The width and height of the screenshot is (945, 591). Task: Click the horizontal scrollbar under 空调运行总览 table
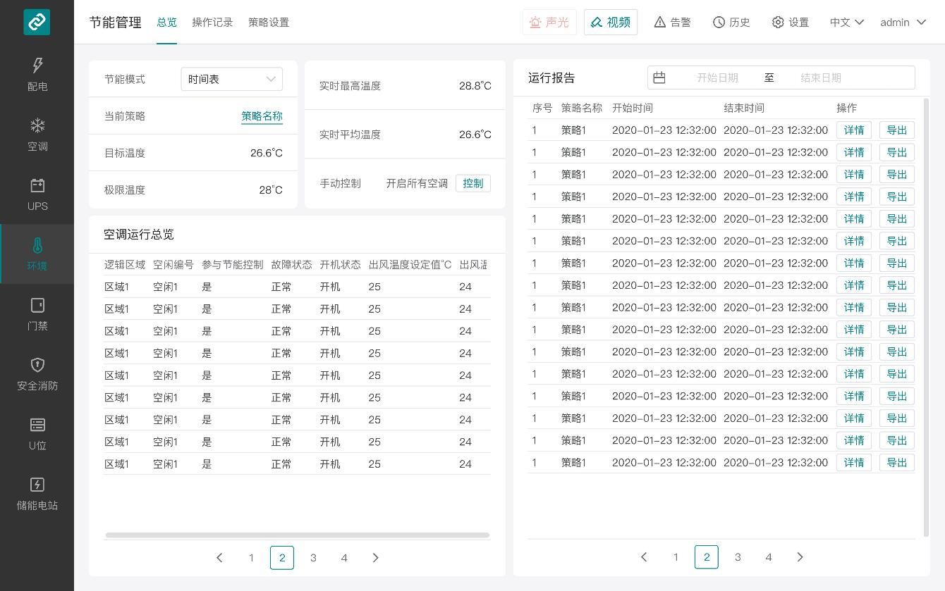point(297,535)
